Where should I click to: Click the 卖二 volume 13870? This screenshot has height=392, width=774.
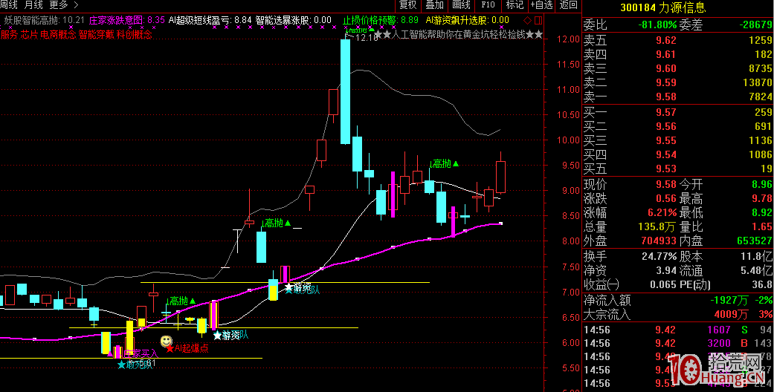pos(757,82)
